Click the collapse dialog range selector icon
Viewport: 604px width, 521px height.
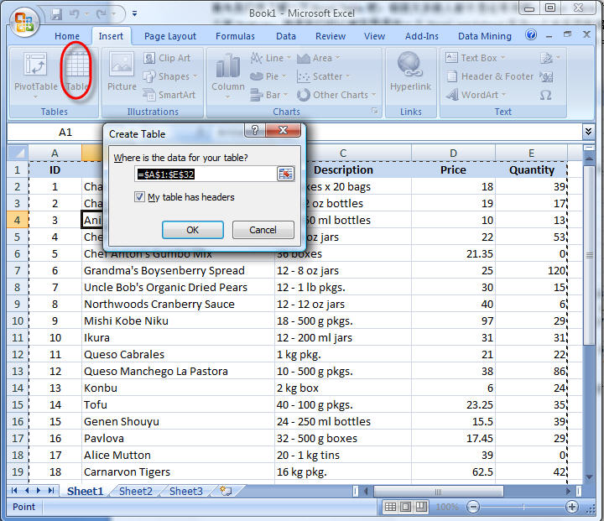click(285, 175)
